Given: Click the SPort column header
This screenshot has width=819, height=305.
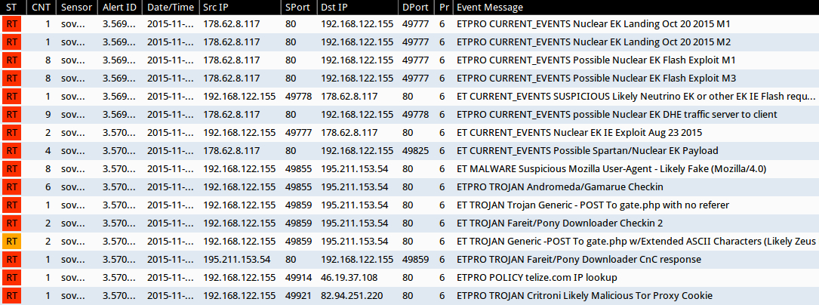Looking at the screenshot, I should [297, 7].
